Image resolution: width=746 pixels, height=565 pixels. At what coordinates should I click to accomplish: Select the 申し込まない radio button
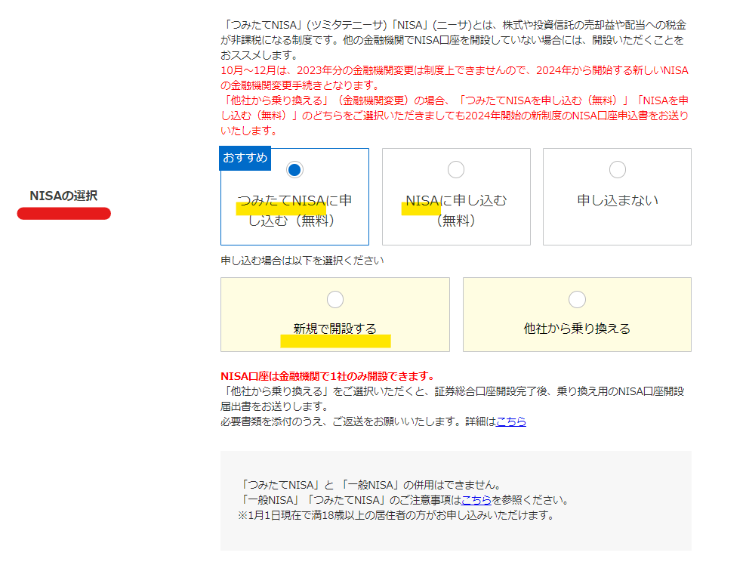tap(617, 170)
